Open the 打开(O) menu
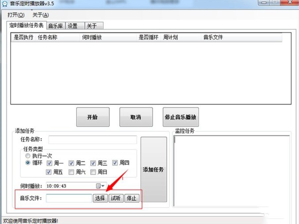Image resolution: width=299 pixels, height=224 pixels. (x=16, y=15)
